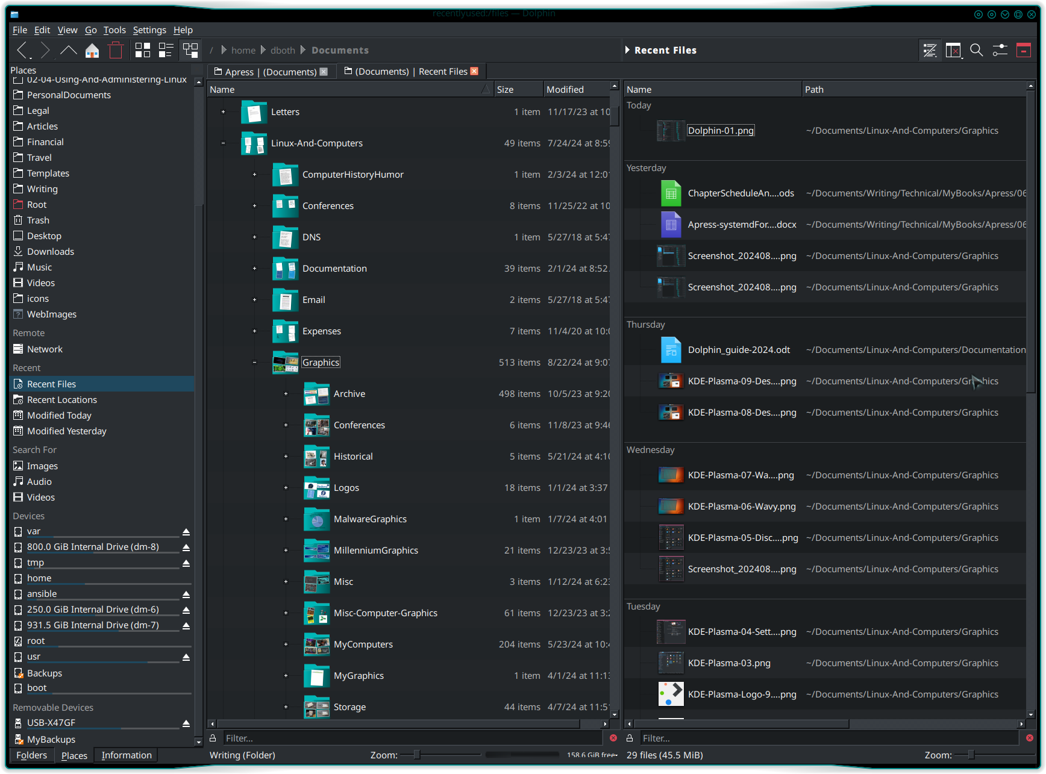Close the split view using its icon
This screenshot has height=774, width=1046.
pyautogui.click(x=953, y=51)
